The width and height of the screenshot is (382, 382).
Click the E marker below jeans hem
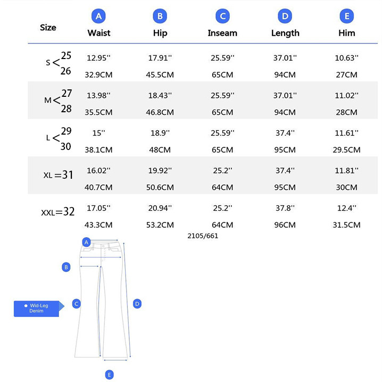(109, 375)
